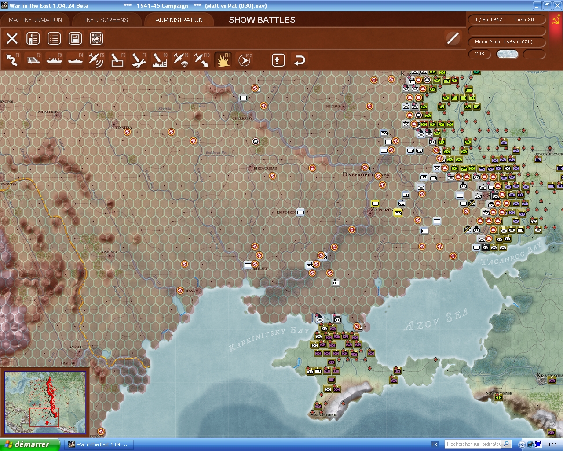Click the FR language indicator
Image resolution: width=563 pixels, height=451 pixels.
pos(435,444)
